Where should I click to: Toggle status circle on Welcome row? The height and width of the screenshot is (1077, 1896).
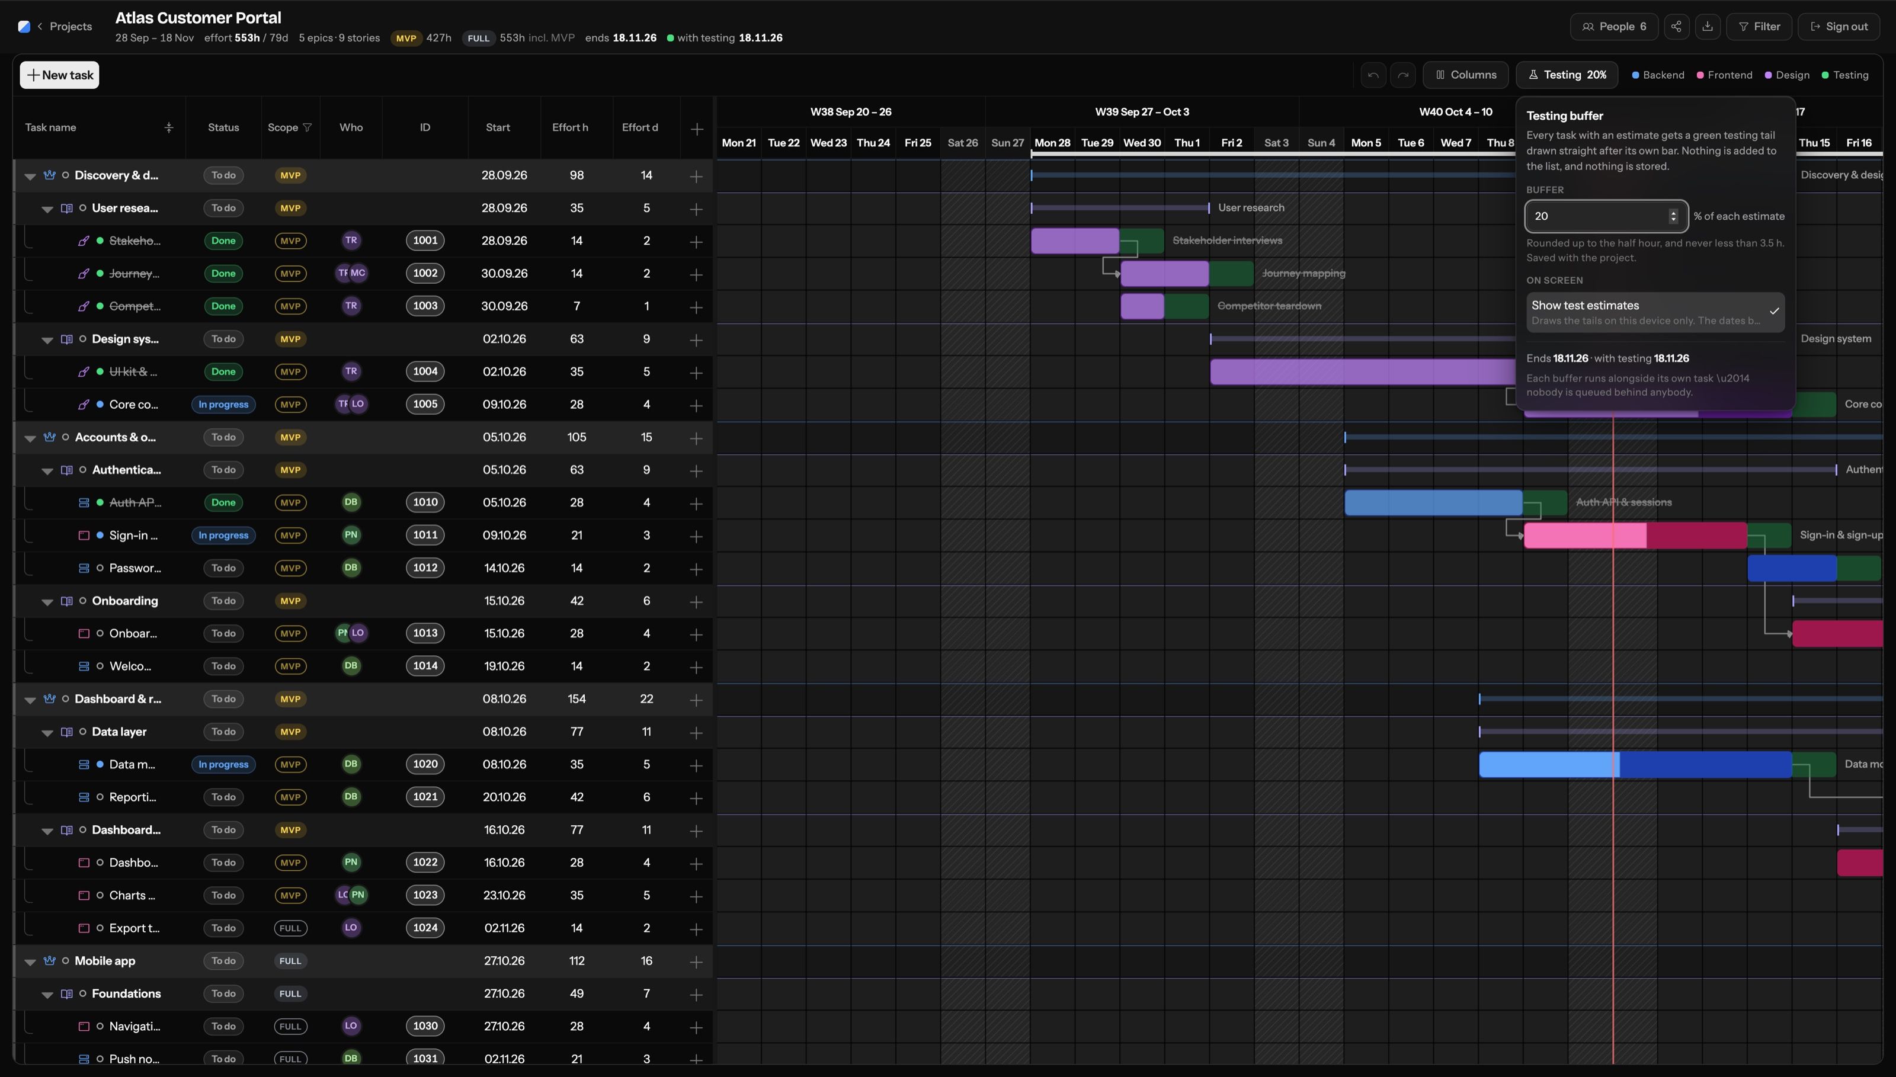(x=100, y=666)
